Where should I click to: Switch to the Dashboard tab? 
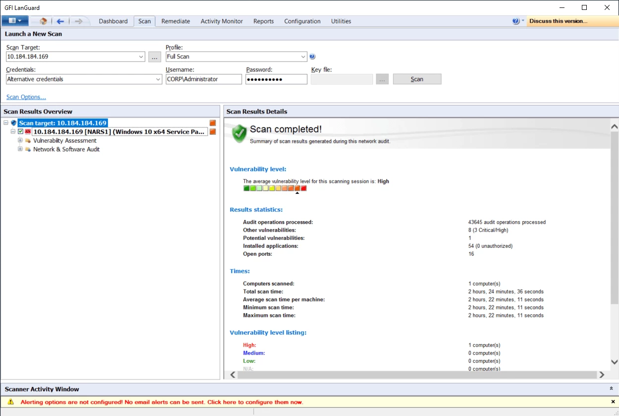[x=113, y=21]
